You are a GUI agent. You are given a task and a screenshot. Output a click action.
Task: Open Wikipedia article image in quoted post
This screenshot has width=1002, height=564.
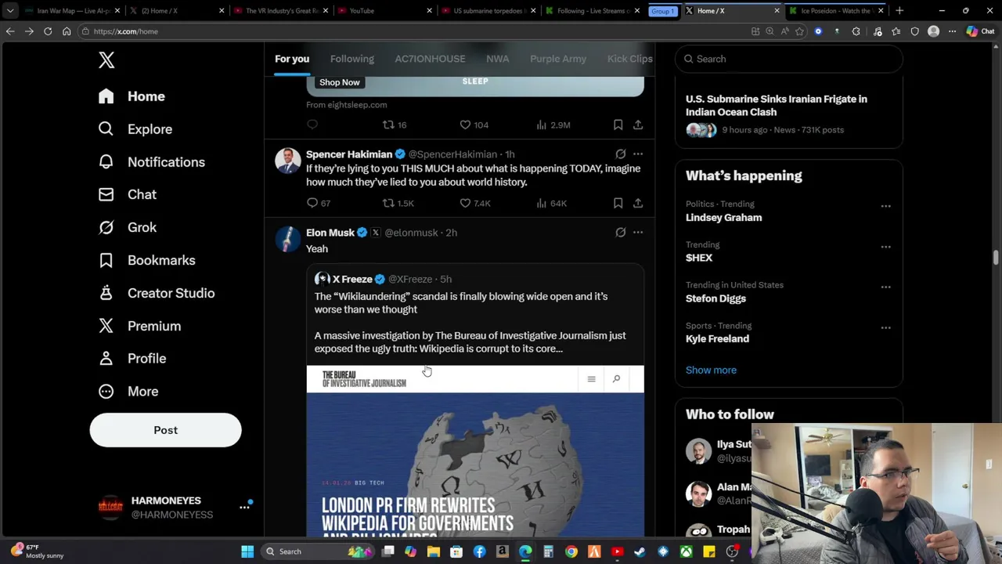(x=475, y=451)
